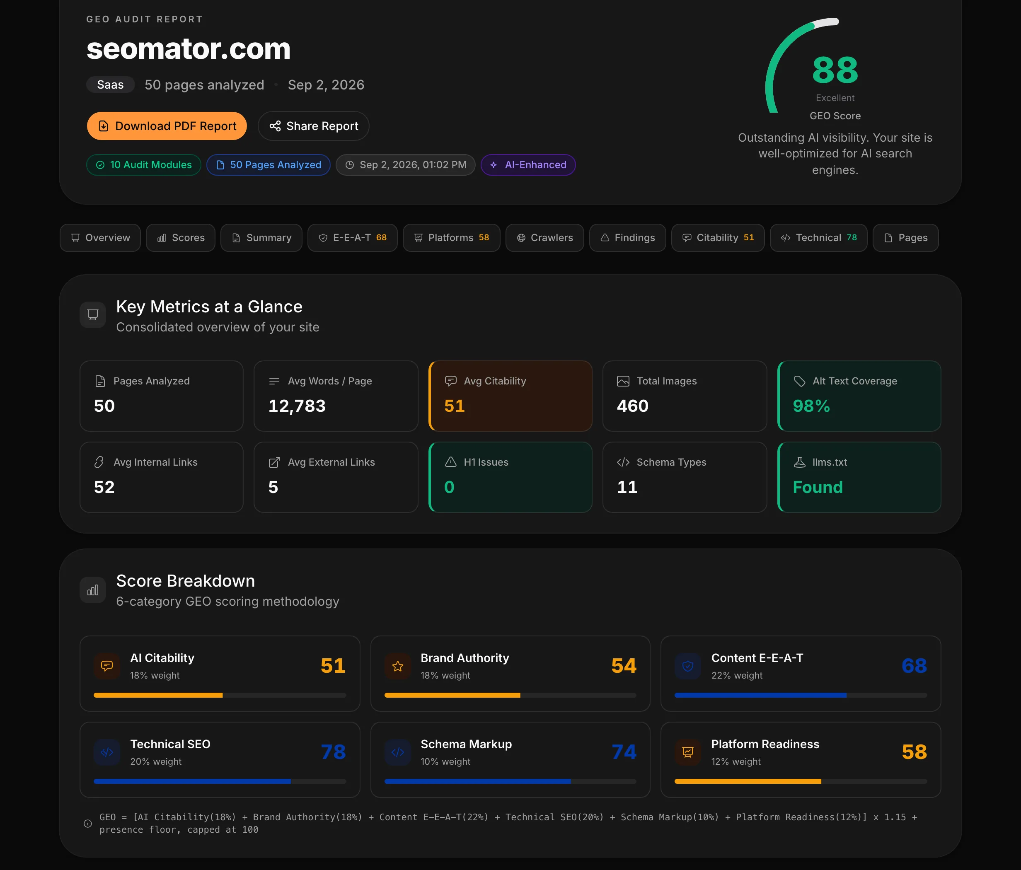Open the Summary tab

pos(261,238)
